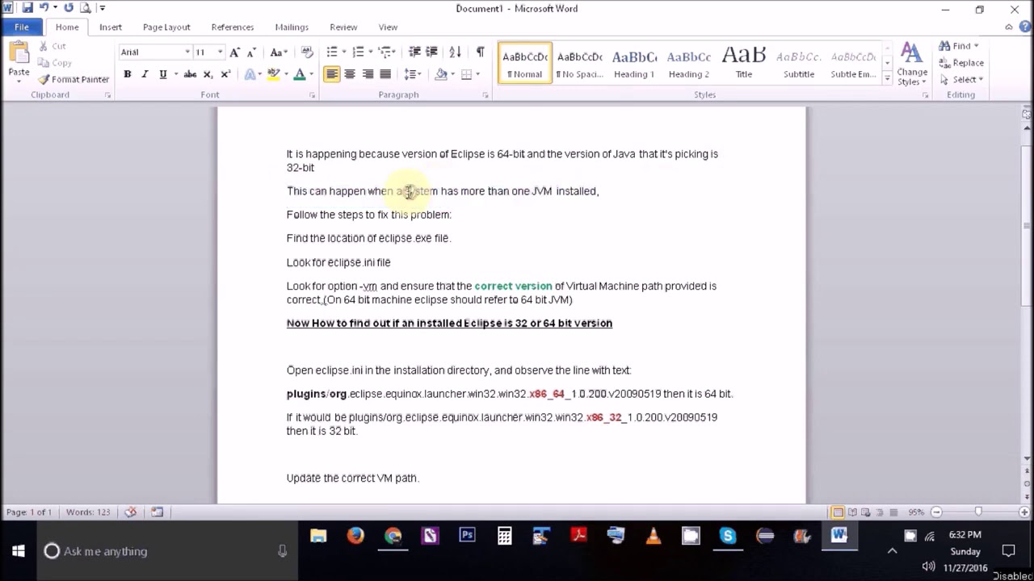Switch to the Review tab
This screenshot has width=1034, height=581.
[x=343, y=27]
